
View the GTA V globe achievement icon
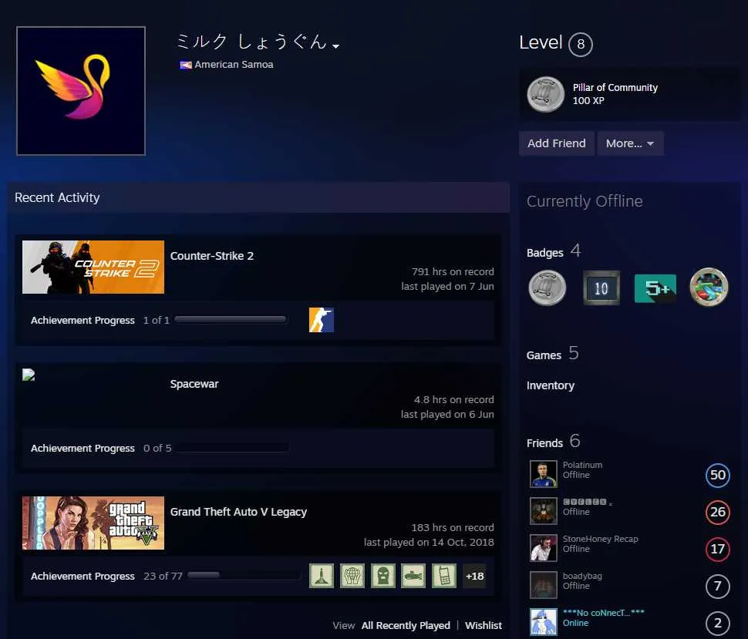[352, 576]
